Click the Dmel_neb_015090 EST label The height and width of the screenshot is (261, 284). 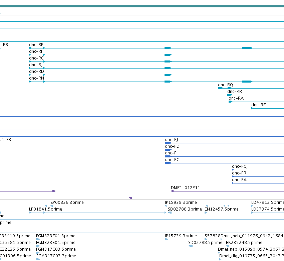point(251,249)
